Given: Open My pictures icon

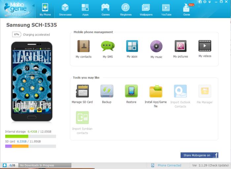Looking at the screenshot, I should (181, 46).
